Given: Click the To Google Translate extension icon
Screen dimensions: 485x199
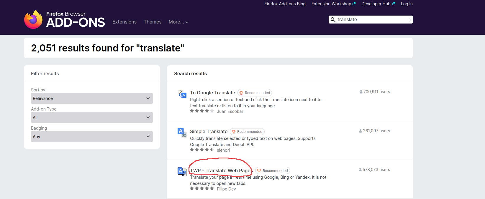Looking at the screenshot, I should coord(182,94).
